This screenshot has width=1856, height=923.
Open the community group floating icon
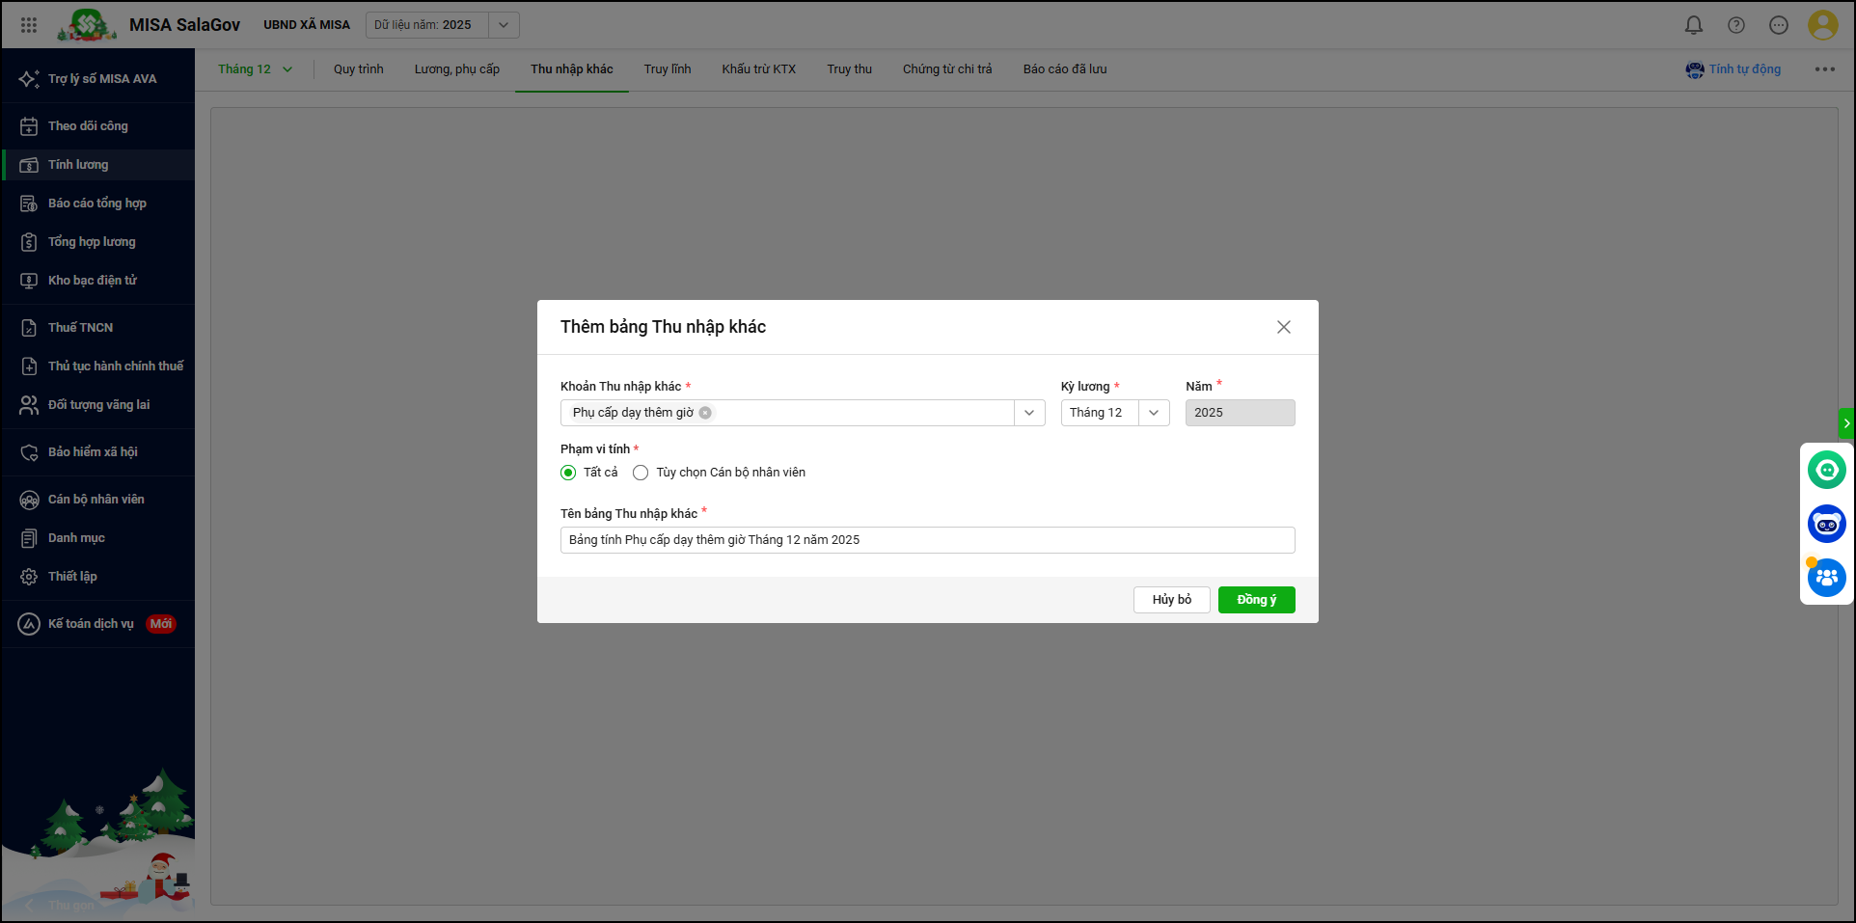[x=1826, y=578]
